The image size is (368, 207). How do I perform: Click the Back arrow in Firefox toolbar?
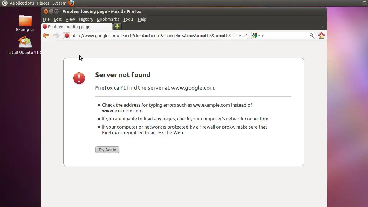click(46, 35)
